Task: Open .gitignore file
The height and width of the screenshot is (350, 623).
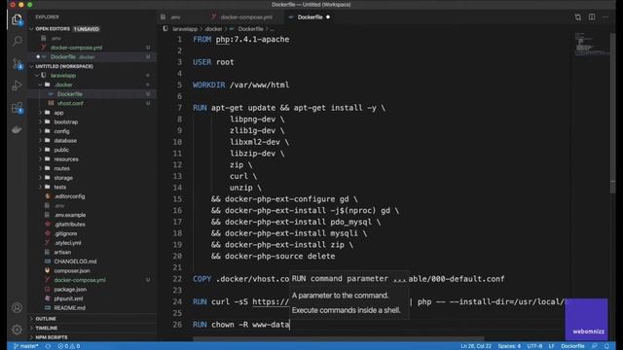Action: pos(65,233)
